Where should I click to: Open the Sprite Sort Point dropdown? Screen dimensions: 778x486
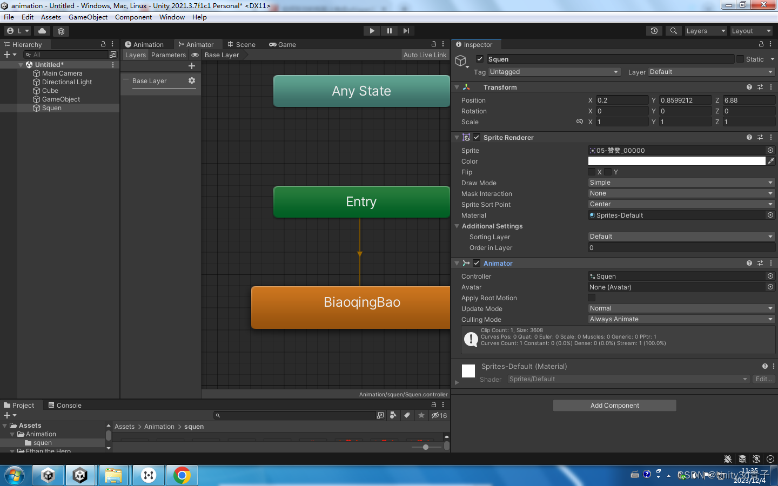681,204
